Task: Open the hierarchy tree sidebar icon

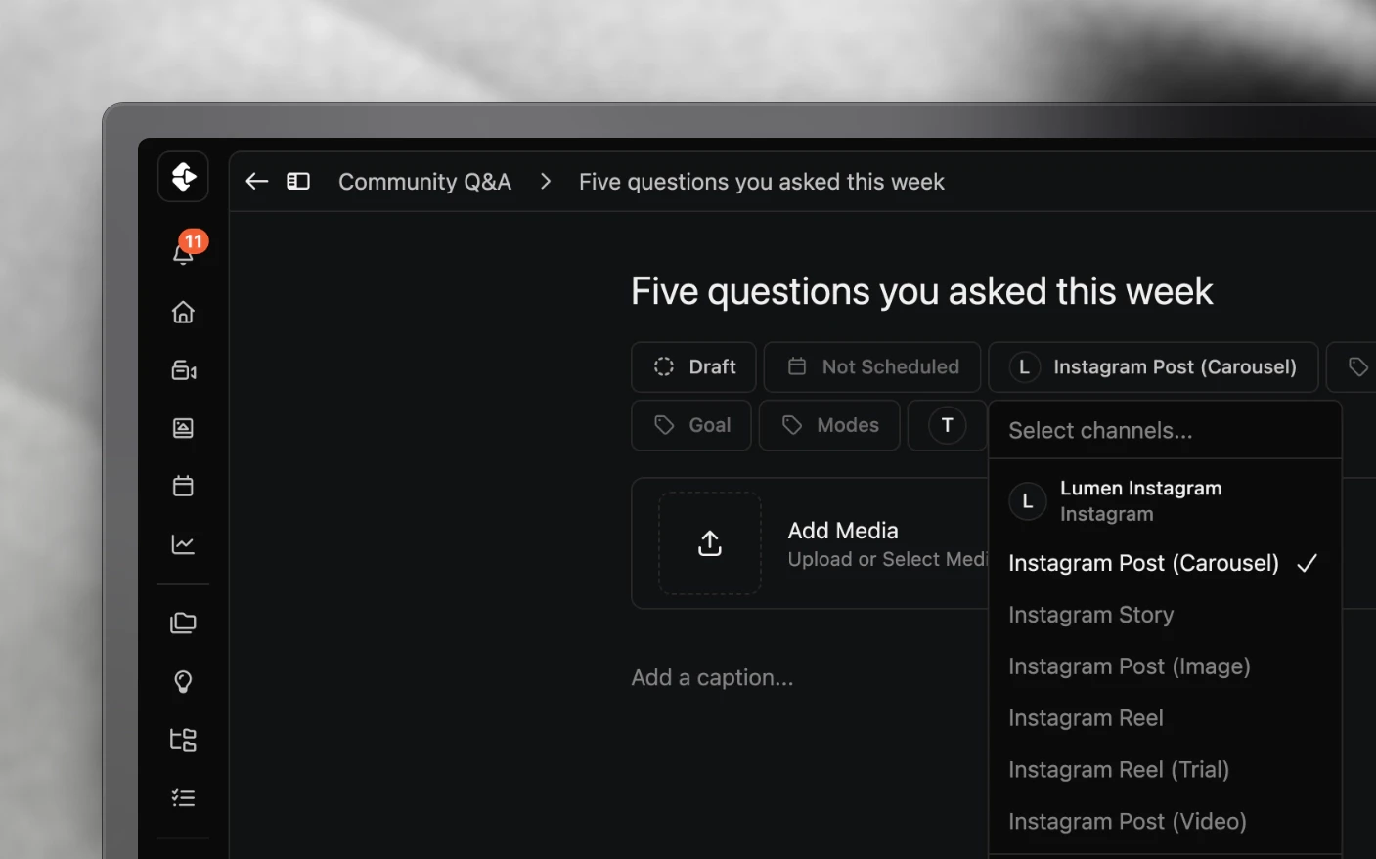Action: point(183,740)
